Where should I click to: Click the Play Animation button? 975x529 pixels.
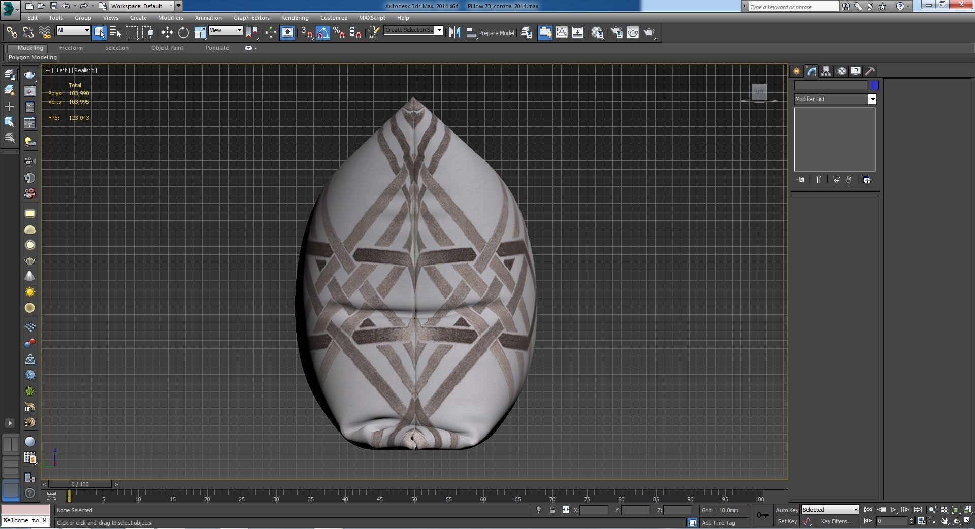tap(893, 510)
